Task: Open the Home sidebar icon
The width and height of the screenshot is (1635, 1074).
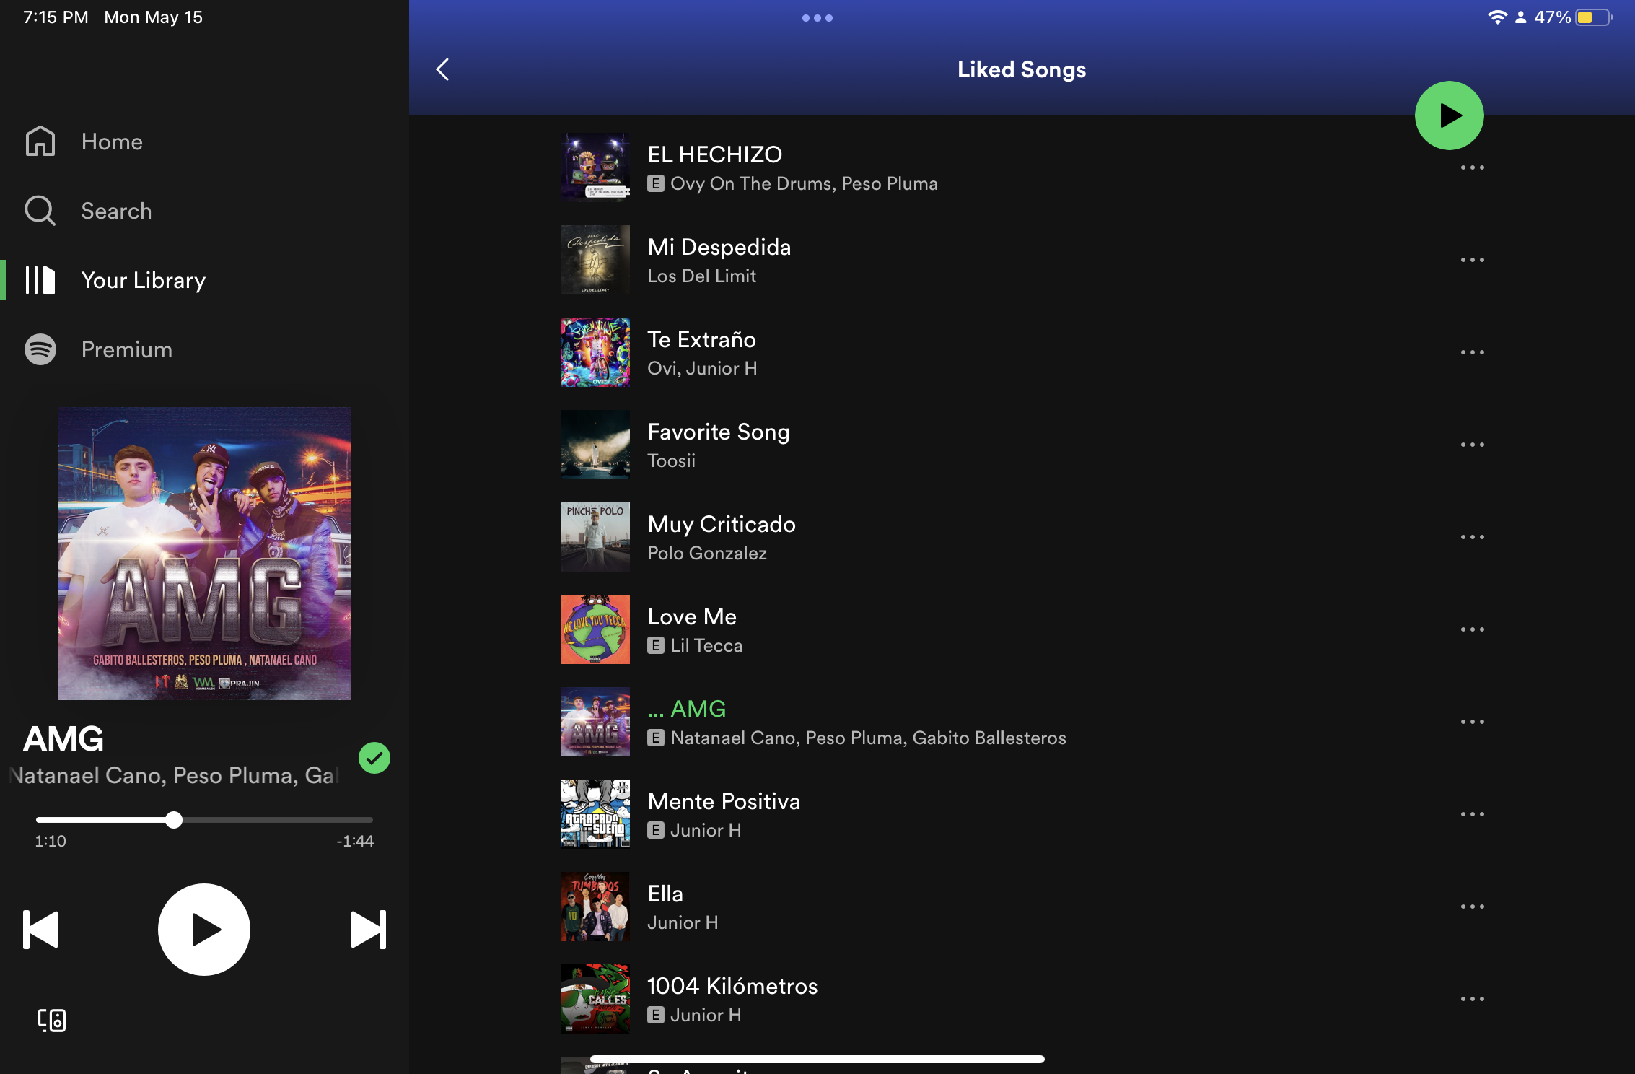Action: [40, 141]
